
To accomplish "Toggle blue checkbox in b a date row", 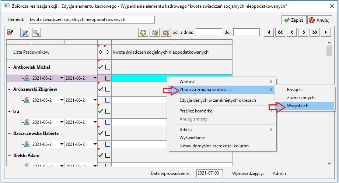I will (108, 122).
